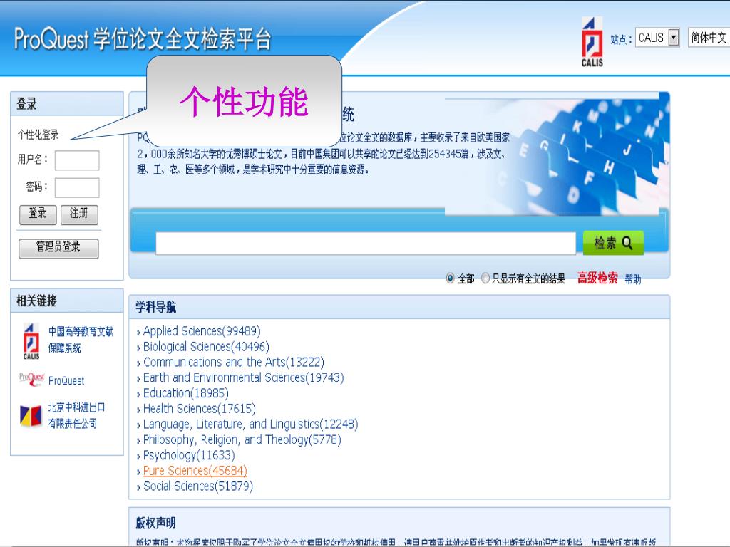Open Psychology(11633) category
The image size is (730, 547).
point(188,455)
